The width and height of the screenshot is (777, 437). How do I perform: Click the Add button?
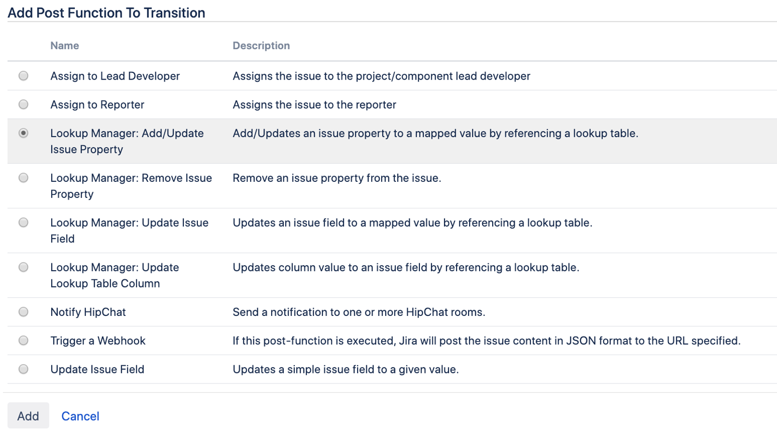click(x=28, y=416)
